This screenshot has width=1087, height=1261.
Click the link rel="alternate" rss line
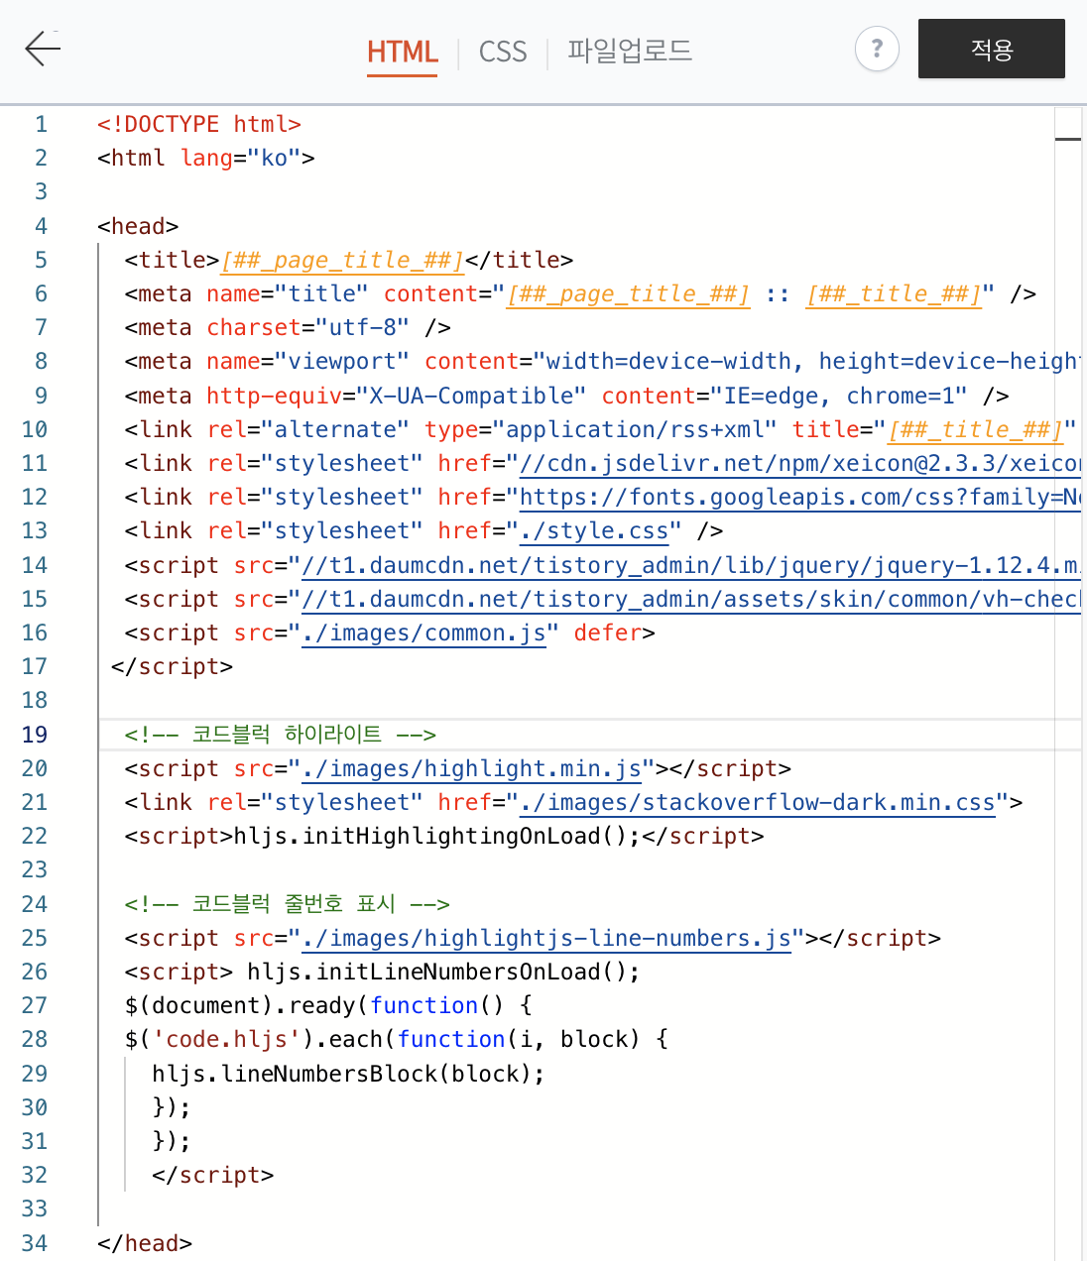[x=600, y=429]
